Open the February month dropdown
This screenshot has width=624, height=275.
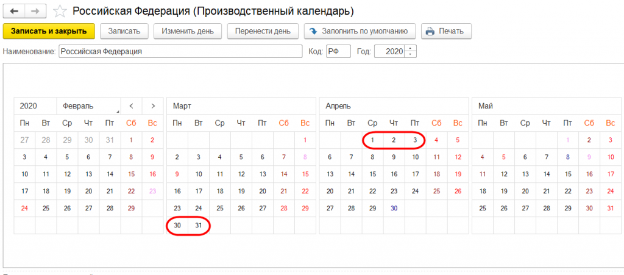[x=88, y=105]
